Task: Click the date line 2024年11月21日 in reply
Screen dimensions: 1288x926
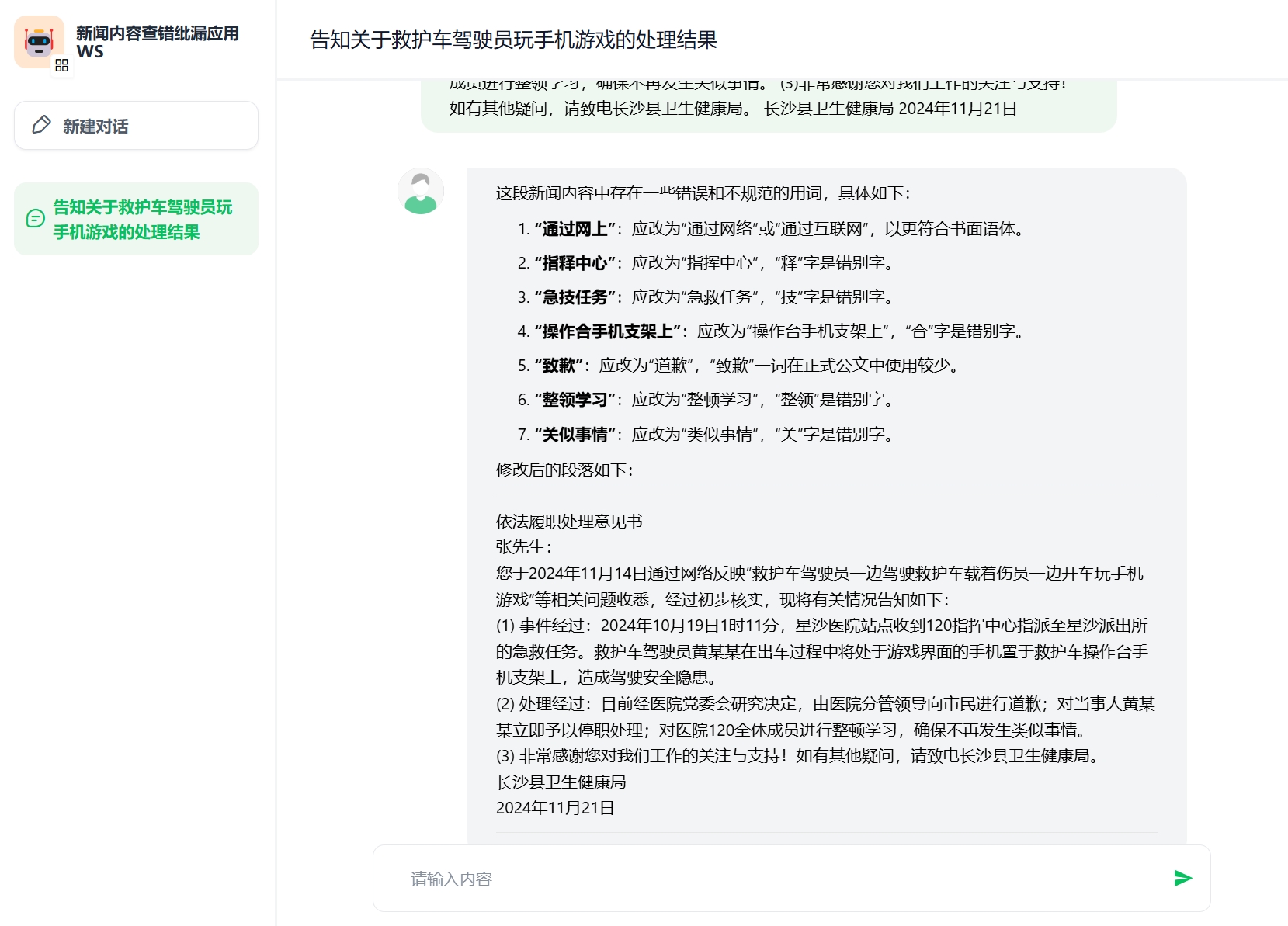Action: (x=555, y=808)
